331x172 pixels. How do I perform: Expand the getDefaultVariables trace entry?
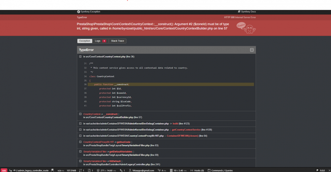pyautogui.click(x=80, y=152)
